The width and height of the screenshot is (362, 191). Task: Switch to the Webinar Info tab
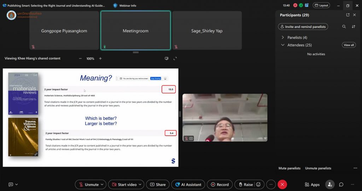(x=125, y=6)
